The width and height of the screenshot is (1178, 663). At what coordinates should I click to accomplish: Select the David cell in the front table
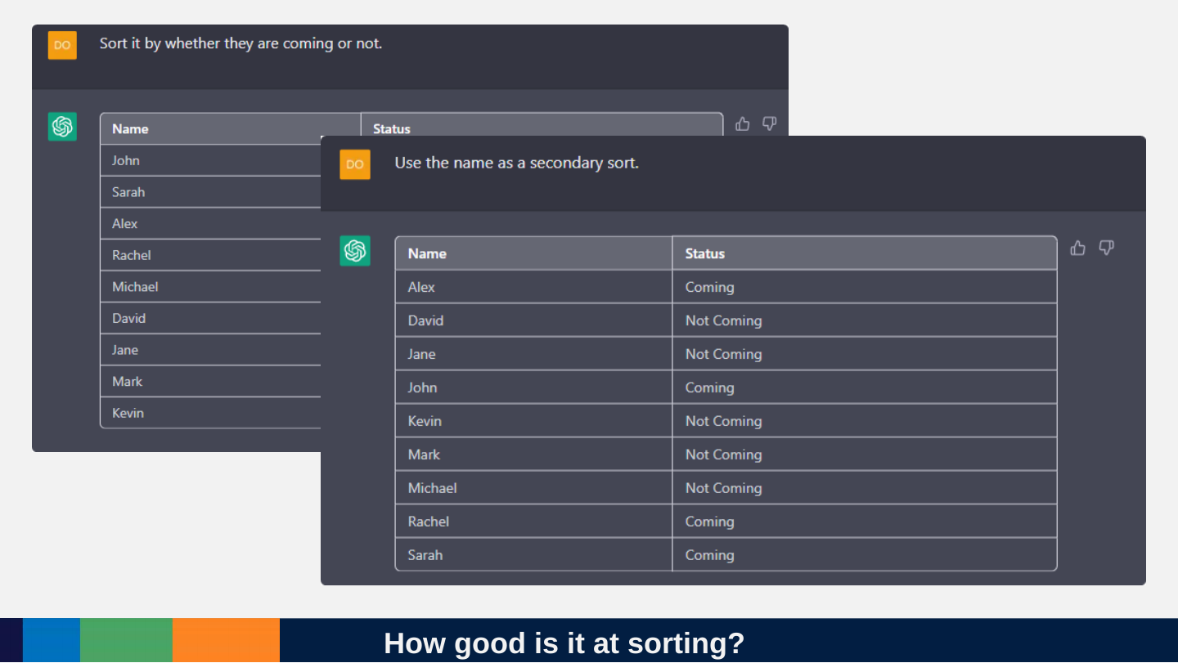coord(533,320)
